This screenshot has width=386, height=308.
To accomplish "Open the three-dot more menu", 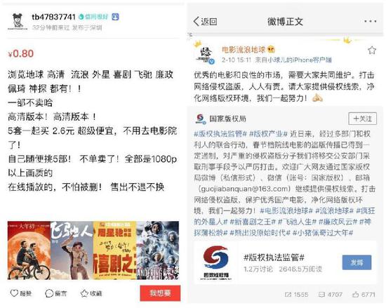I will pyautogui.click(x=371, y=22).
